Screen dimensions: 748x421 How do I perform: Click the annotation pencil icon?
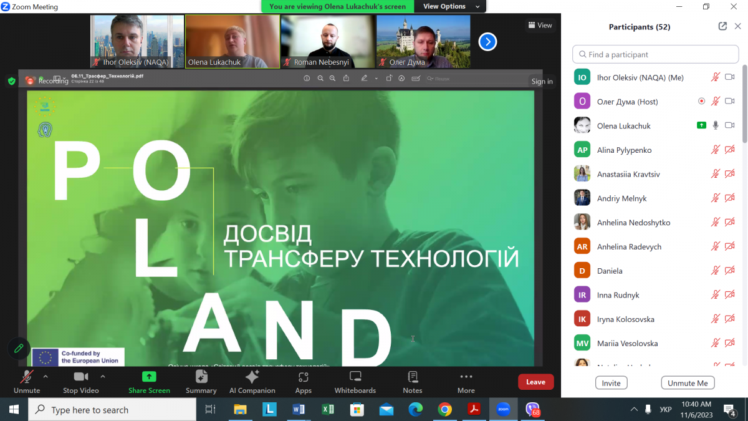19,349
